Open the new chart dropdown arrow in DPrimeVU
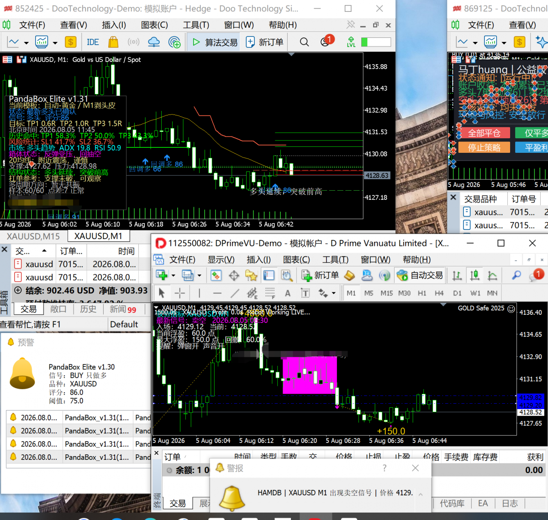The image size is (548, 520). (173, 276)
